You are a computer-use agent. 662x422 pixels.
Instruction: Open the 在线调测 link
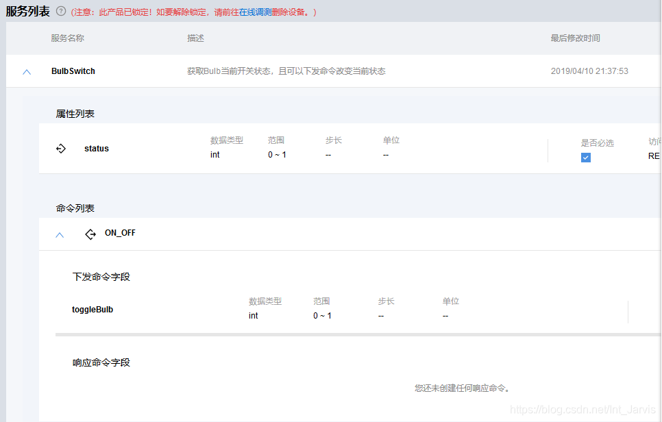[x=255, y=12]
